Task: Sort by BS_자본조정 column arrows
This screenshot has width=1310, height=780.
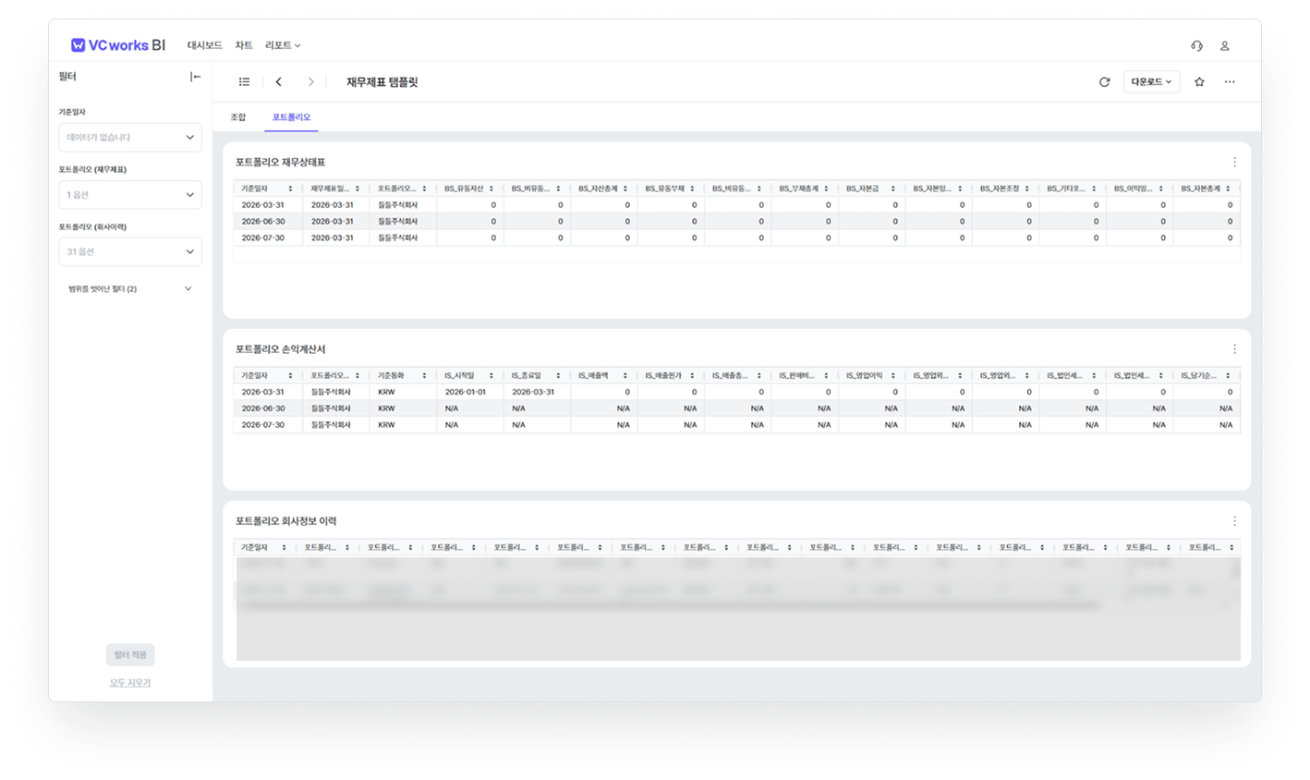Action: click(1026, 189)
